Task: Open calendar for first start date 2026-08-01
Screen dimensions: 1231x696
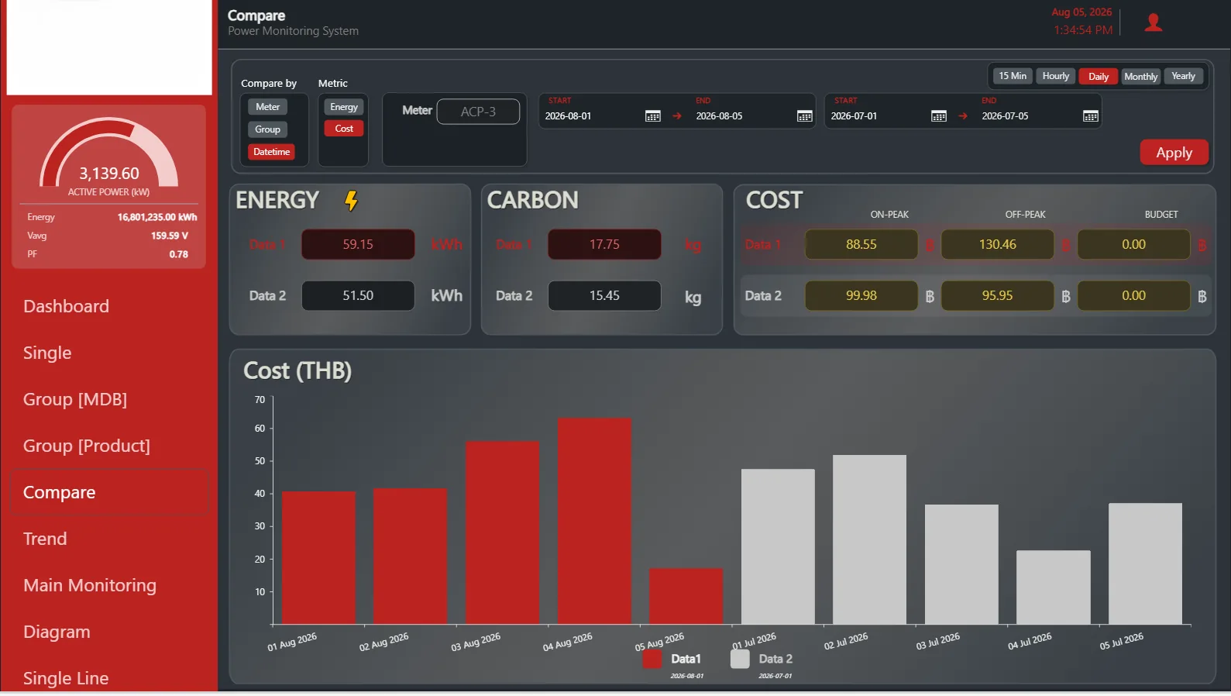Action: [x=653, y=116]
